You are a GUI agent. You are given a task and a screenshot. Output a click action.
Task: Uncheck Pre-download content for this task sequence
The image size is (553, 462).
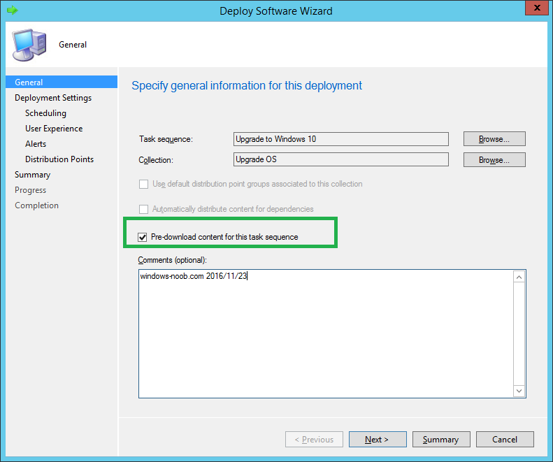coord(143,238)
